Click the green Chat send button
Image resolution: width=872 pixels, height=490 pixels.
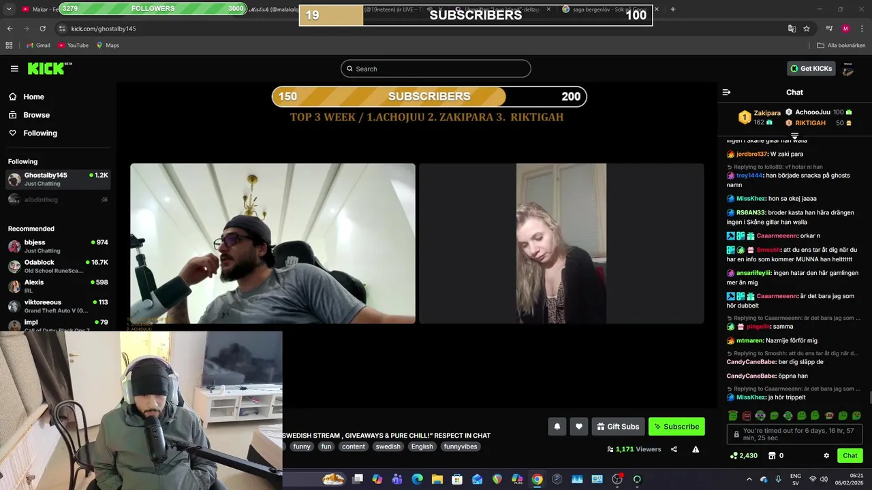[850, 456]
